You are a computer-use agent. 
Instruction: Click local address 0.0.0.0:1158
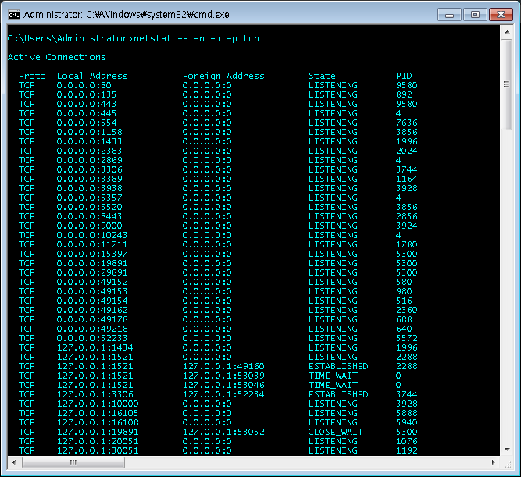[89, 132]
